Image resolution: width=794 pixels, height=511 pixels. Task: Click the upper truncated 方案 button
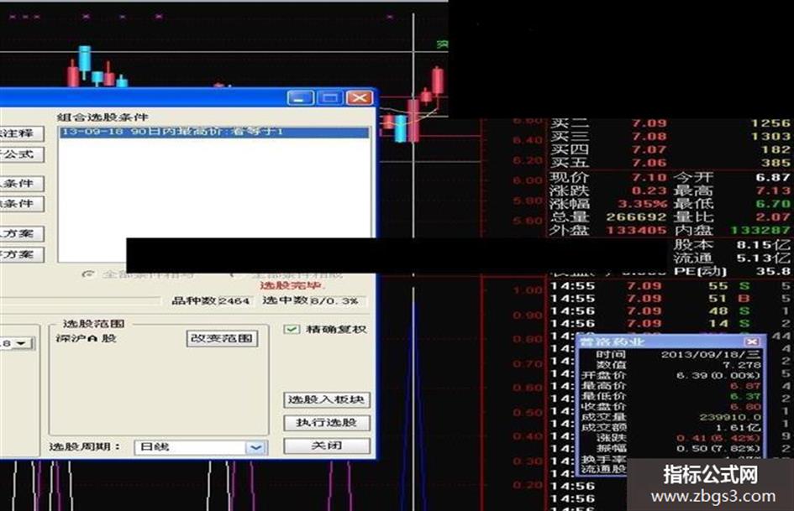point(21,234)
